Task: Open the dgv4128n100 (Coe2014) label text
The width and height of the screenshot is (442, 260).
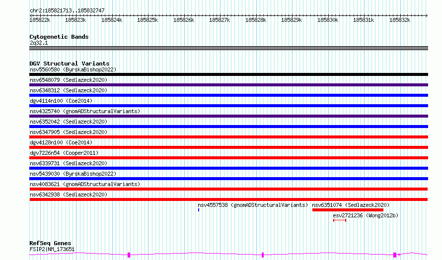Action: (x=61, y=142)
